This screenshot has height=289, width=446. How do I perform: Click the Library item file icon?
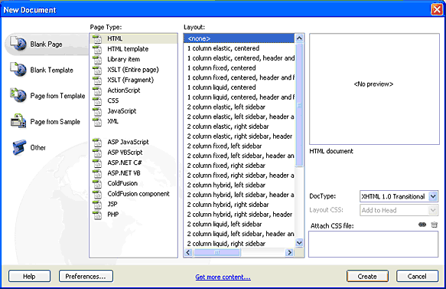pyautogui.click(x=97, y=59)
